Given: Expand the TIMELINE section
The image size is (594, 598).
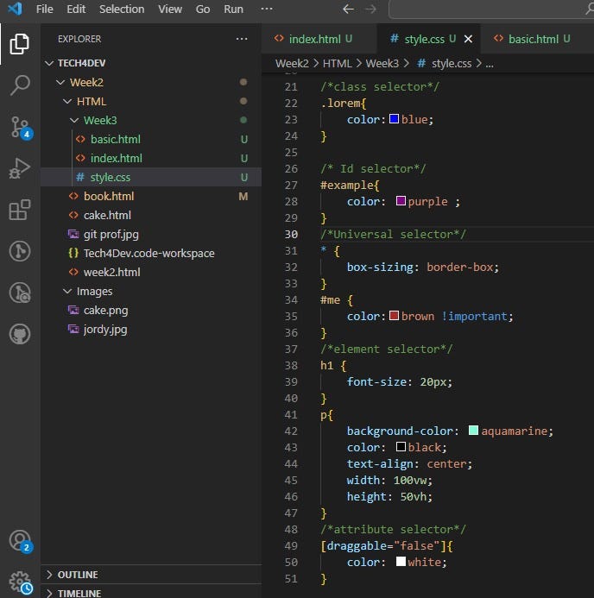Looking at the screenshot, I should click(x=49, y=593).
